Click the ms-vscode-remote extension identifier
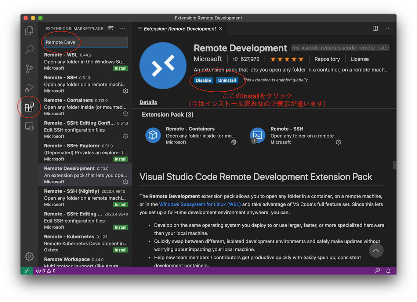The width and height of the screenshot is (417, 302). 340,48
